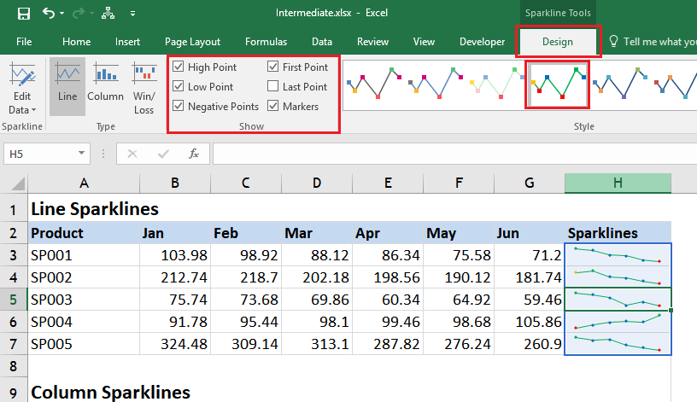697x402 pixels.
Task: Switch to the Home tab
Action: pyautogui.click(x=77, y=42)
